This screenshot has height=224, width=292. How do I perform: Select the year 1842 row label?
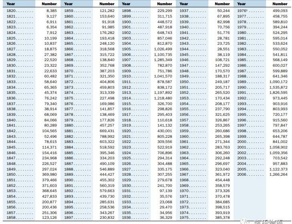(x=11, y=131)
